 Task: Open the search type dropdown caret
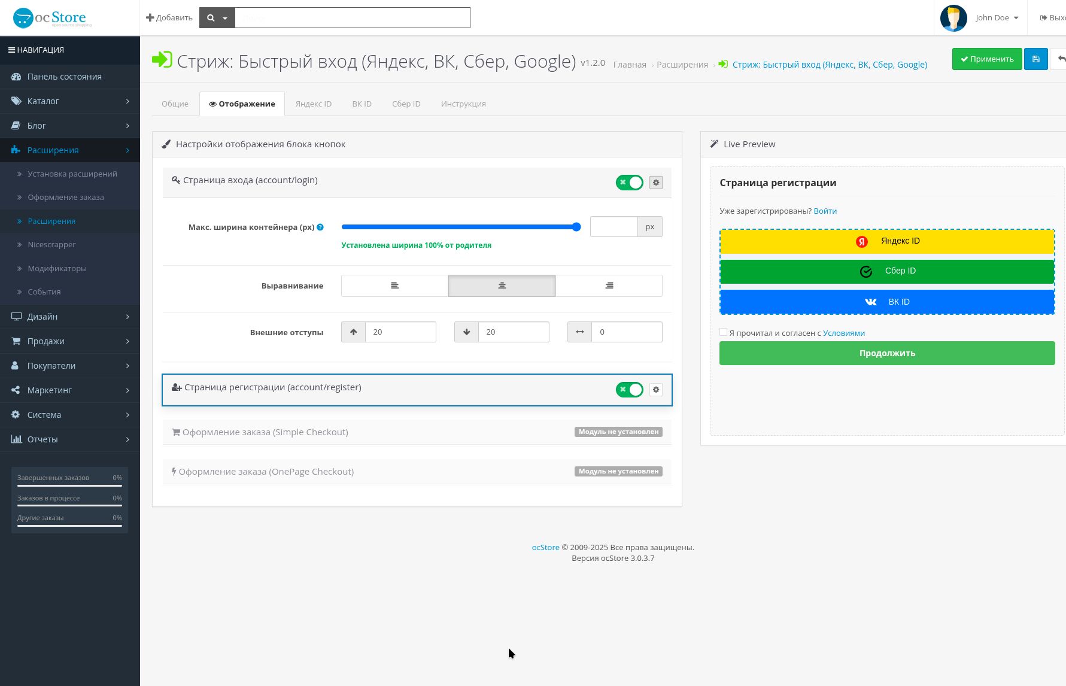(225, 18)
